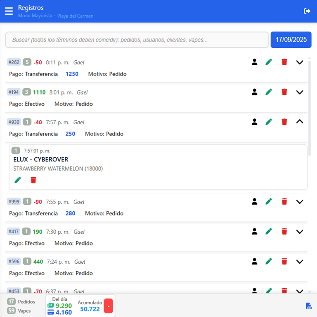Viewport: 317px width, 317px height.
Task: Expand order #999 details
Action: coord(300,201)
